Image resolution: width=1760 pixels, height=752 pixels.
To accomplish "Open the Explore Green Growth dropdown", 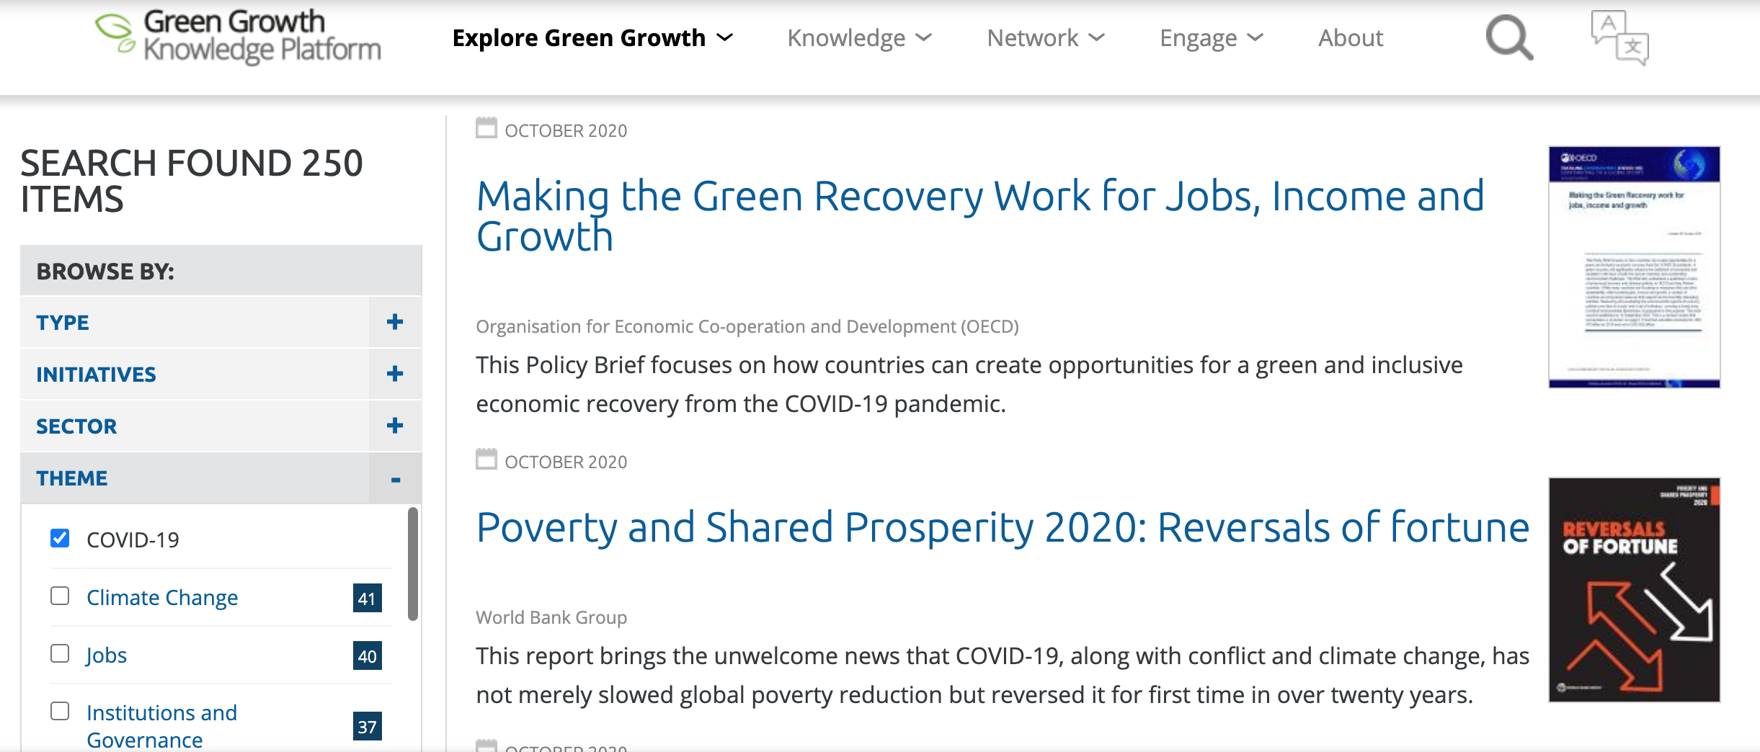I will click(x=592, y=37).
